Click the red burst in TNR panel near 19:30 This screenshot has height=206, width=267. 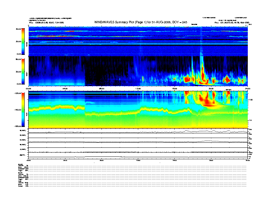207,101
